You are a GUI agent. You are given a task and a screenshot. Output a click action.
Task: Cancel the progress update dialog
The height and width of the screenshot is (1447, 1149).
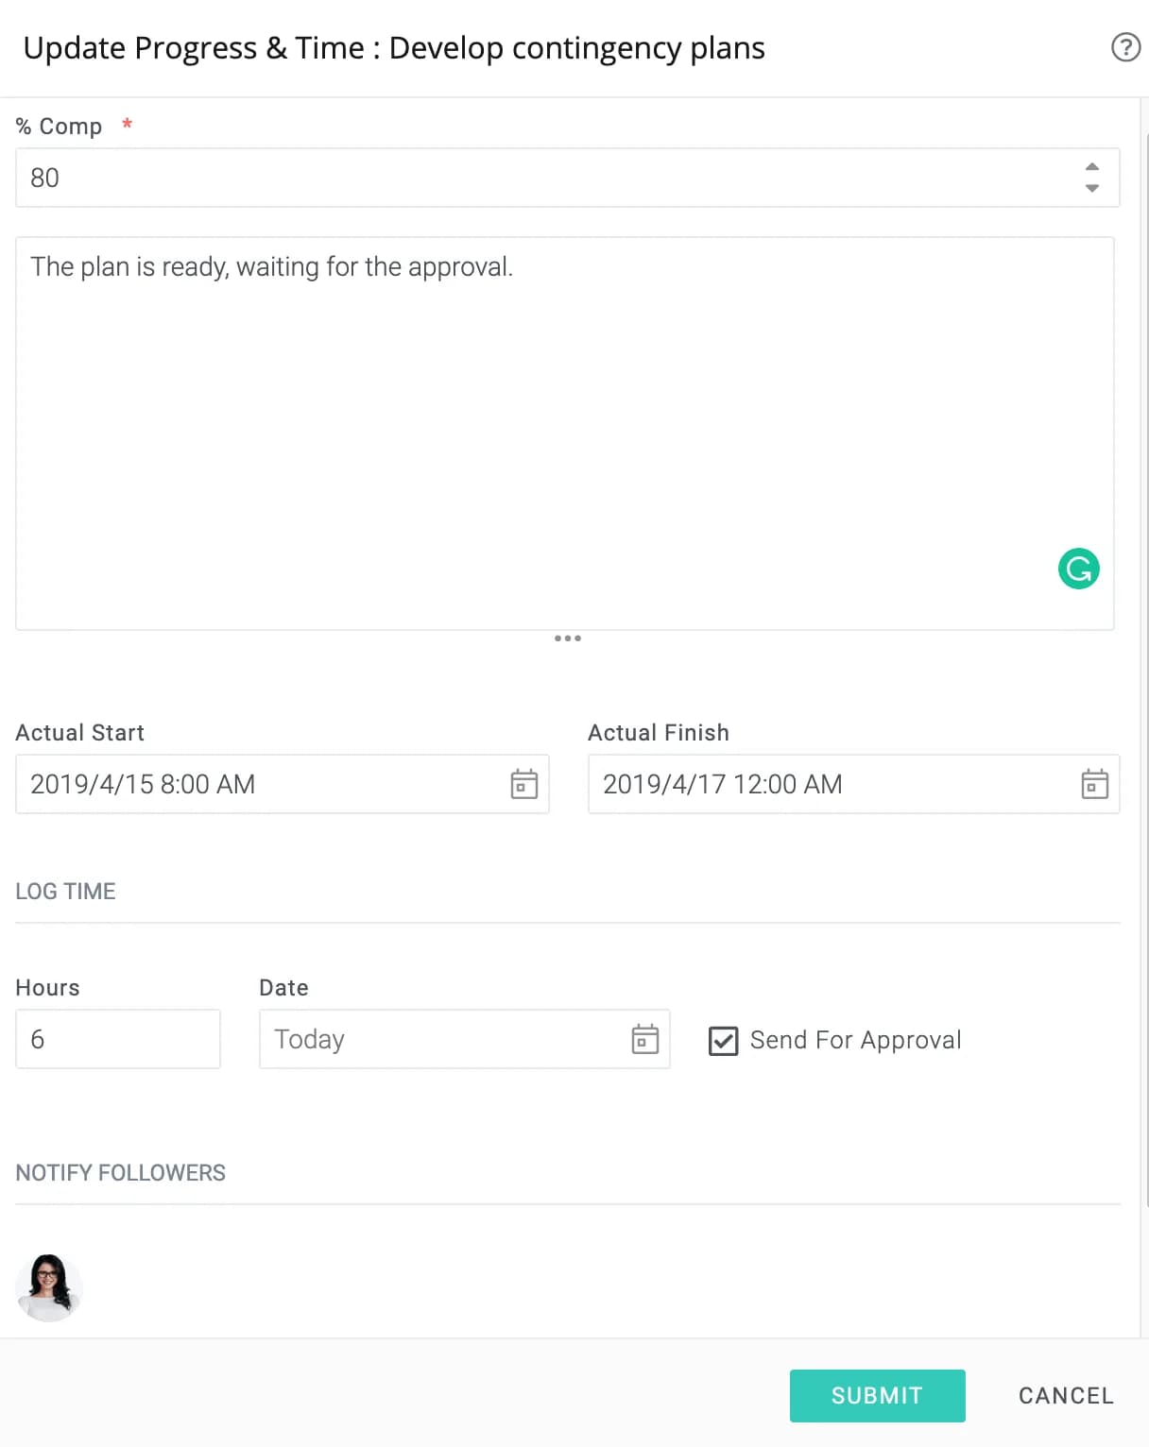1066,1395
